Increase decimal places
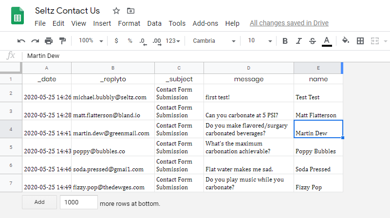Viewport: 390px width, 218px height. pyautogui.click(x=157, y=41)
